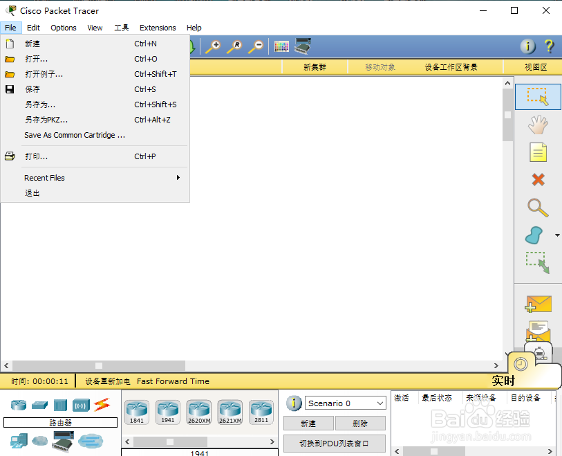Screen dimensions: 562x456
Task: Click Save As Common Cartridge entry
Action: pyautogui.click(x=95, y=135)
